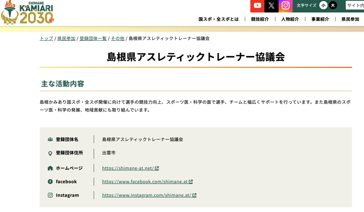Open the shimane-at.net homepage link
Viewport: 364px width, 212px height.
coord(128,168)
